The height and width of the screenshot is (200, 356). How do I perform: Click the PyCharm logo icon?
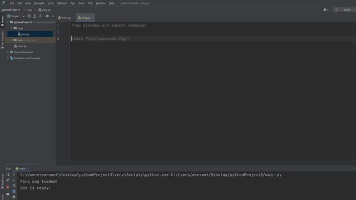[x=4, y=3]
